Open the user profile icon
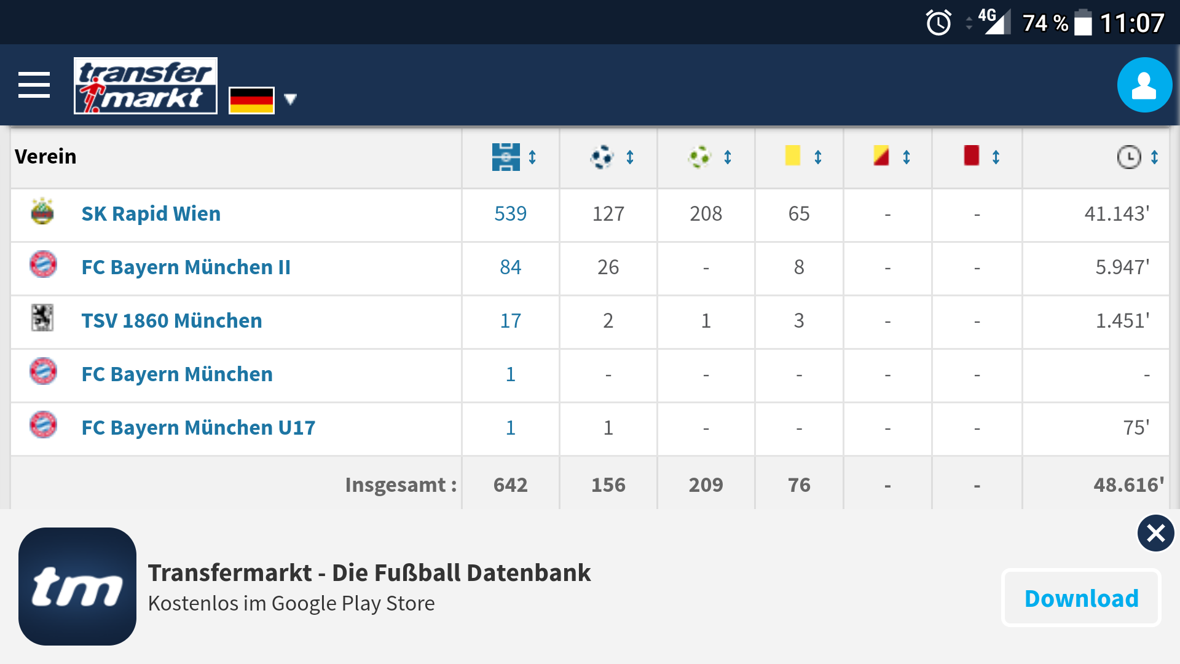 (x=1144, y=85)
